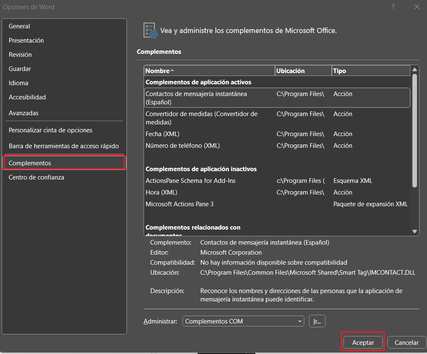
Task: Close the Opciones de Word dialog
Action: point(417,7)
